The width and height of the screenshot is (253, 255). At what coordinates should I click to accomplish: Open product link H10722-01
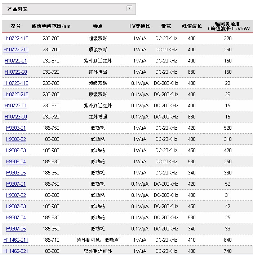tap(16, 61)
